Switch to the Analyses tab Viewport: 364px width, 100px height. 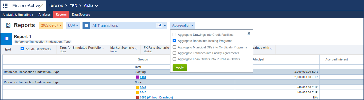pos(44,15)
